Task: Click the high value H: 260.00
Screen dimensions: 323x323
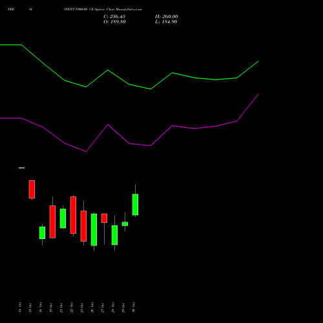Action: coord(167,17)
